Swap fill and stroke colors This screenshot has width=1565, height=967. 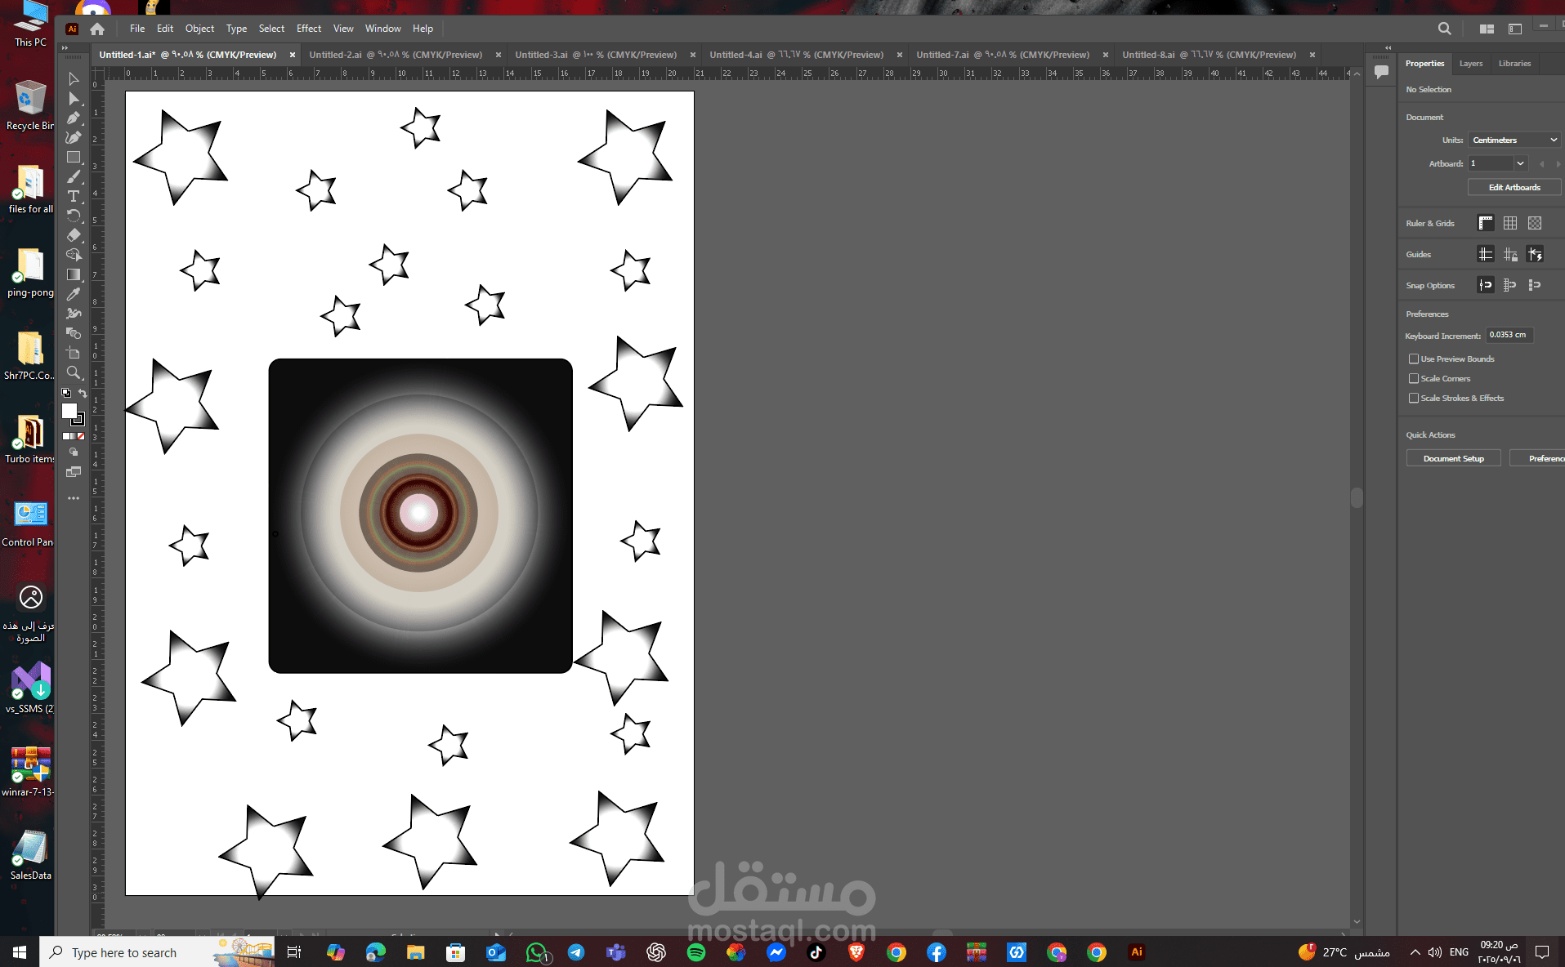83,394
